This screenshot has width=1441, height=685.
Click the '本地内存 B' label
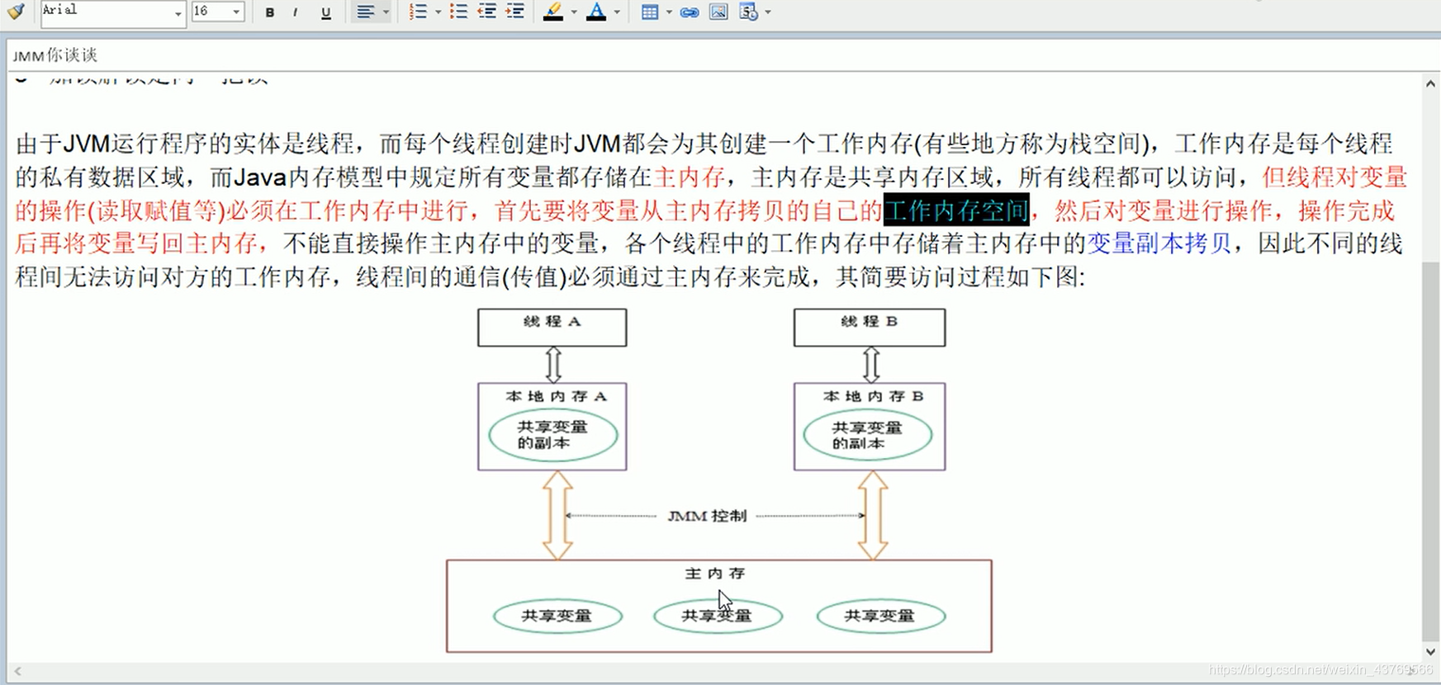coord(873,396)
